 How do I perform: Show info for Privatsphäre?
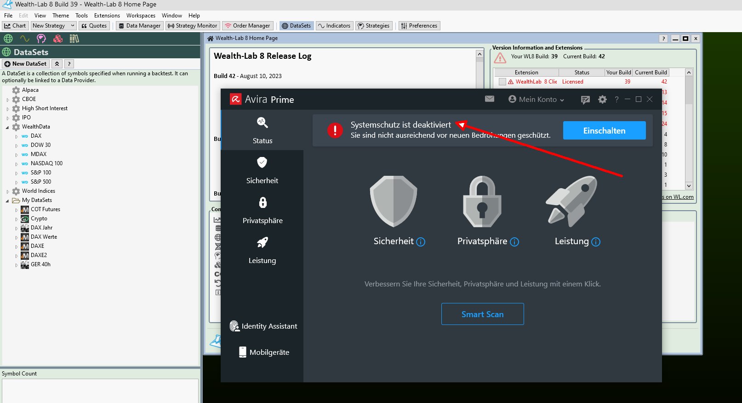[514, 242]
